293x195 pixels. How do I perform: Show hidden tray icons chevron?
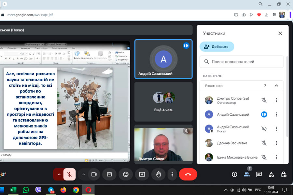click(226, 190)
